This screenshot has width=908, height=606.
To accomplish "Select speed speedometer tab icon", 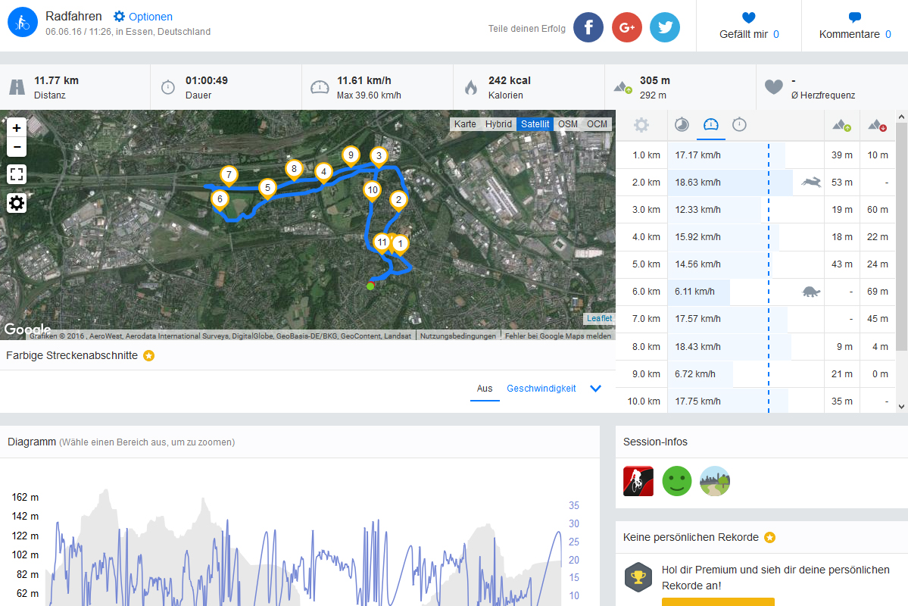I will tap(710, 124).
